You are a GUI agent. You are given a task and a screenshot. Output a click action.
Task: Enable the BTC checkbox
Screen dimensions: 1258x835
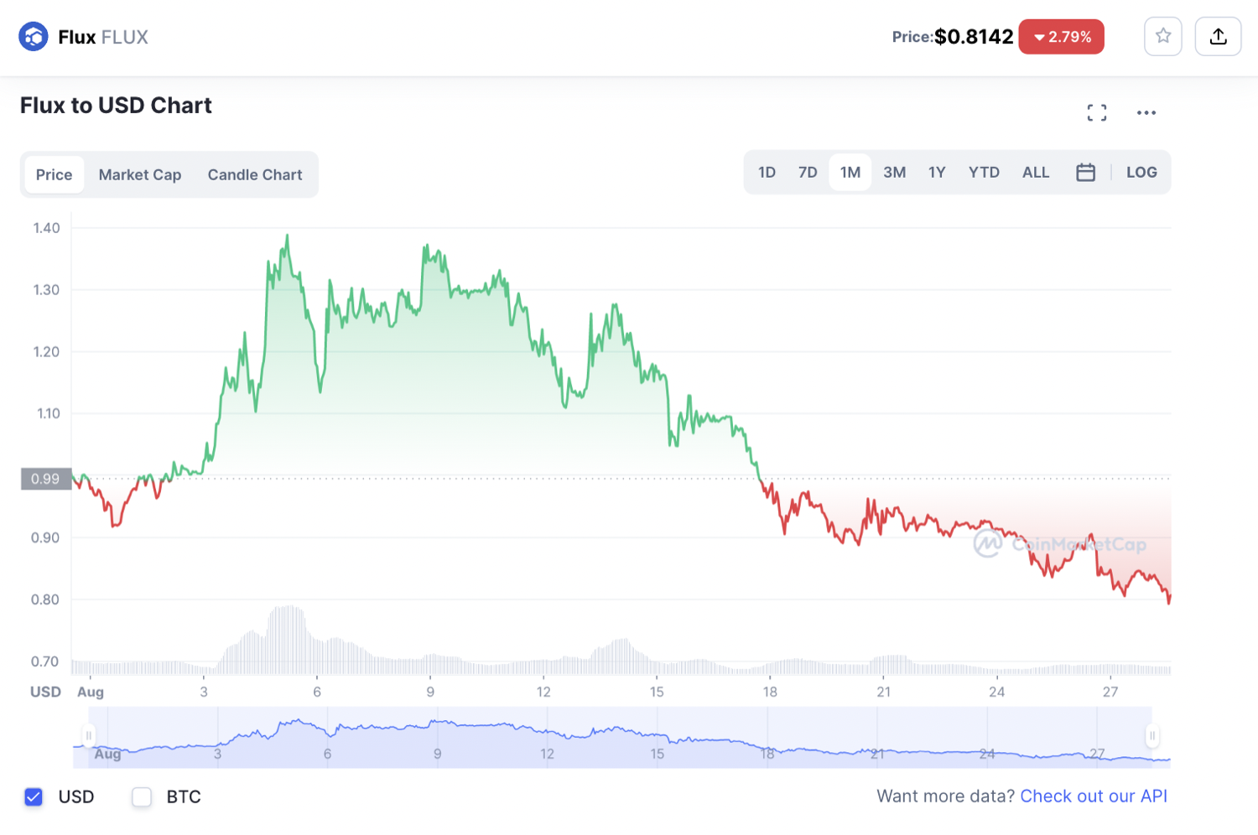[x=142, y=796]
